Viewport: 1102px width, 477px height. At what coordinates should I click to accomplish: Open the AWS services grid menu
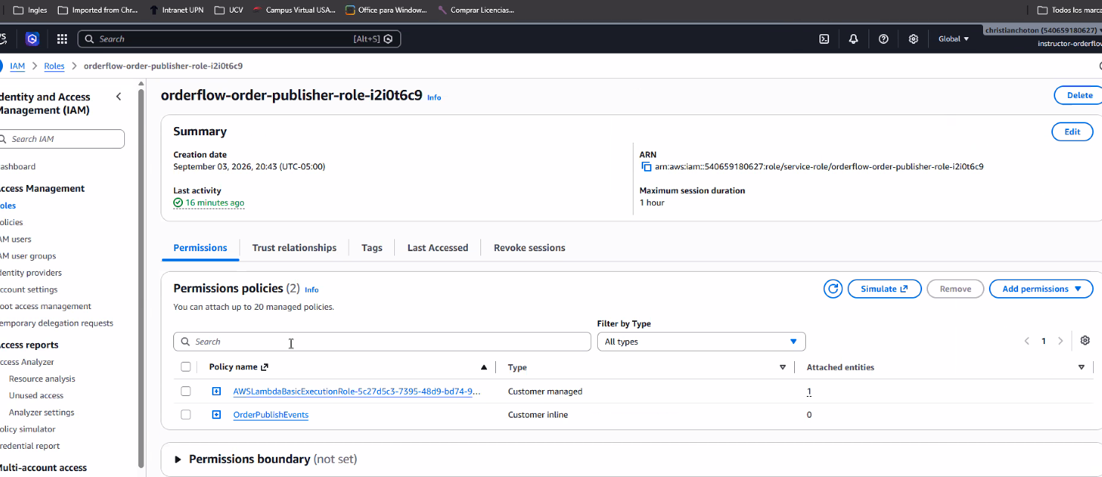(x=62, y=39)
